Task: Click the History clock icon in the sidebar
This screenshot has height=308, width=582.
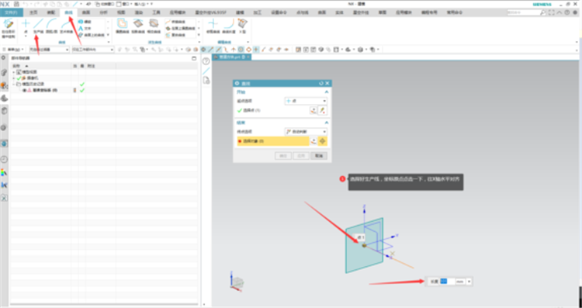Action: point(4,159)
